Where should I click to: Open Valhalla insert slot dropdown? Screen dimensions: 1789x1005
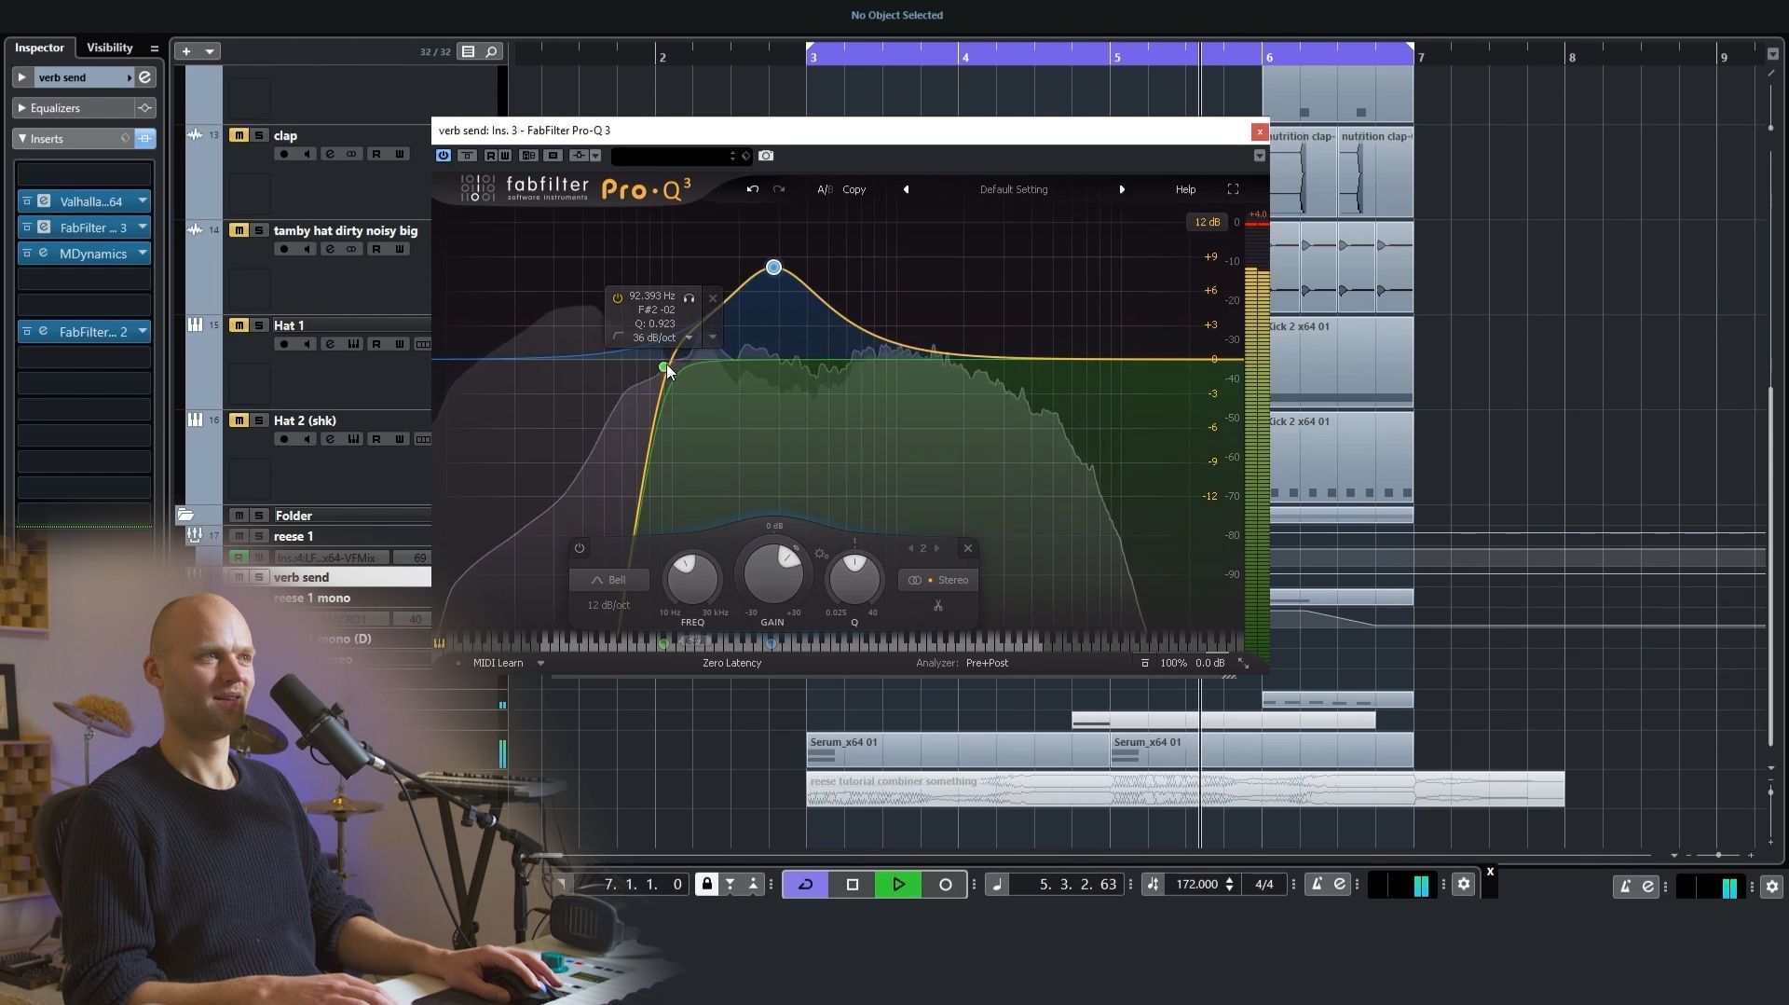[x=143, y=200]
